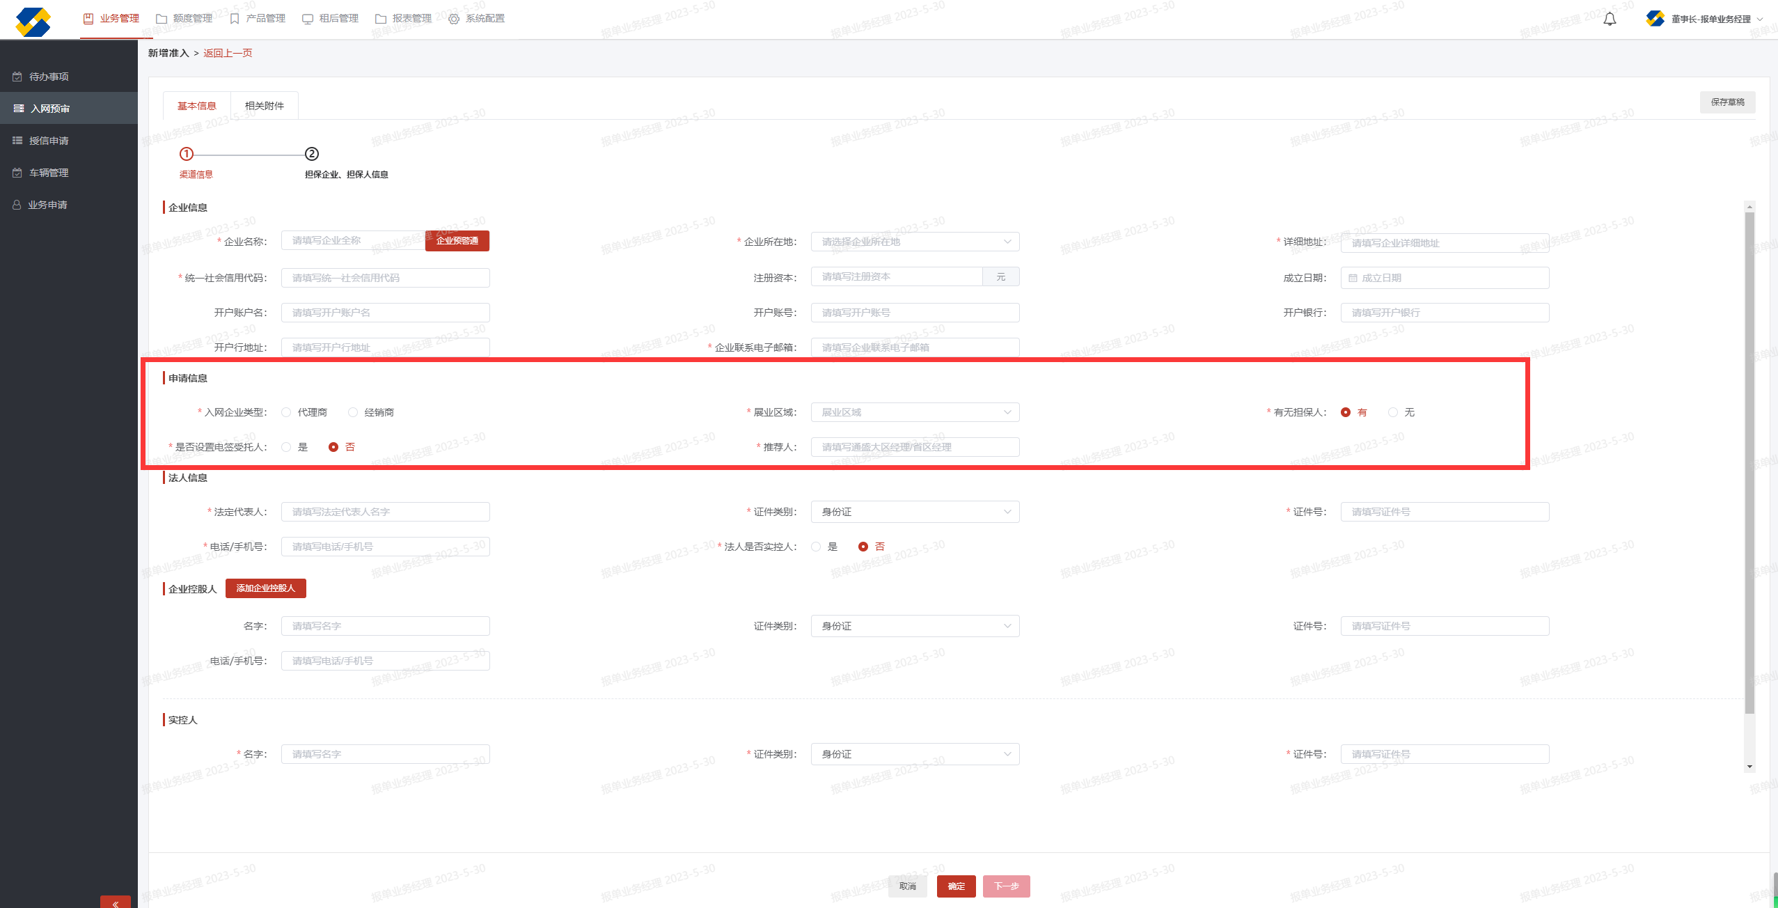
Task: Click the notification bell icon
Action: 1610,19
